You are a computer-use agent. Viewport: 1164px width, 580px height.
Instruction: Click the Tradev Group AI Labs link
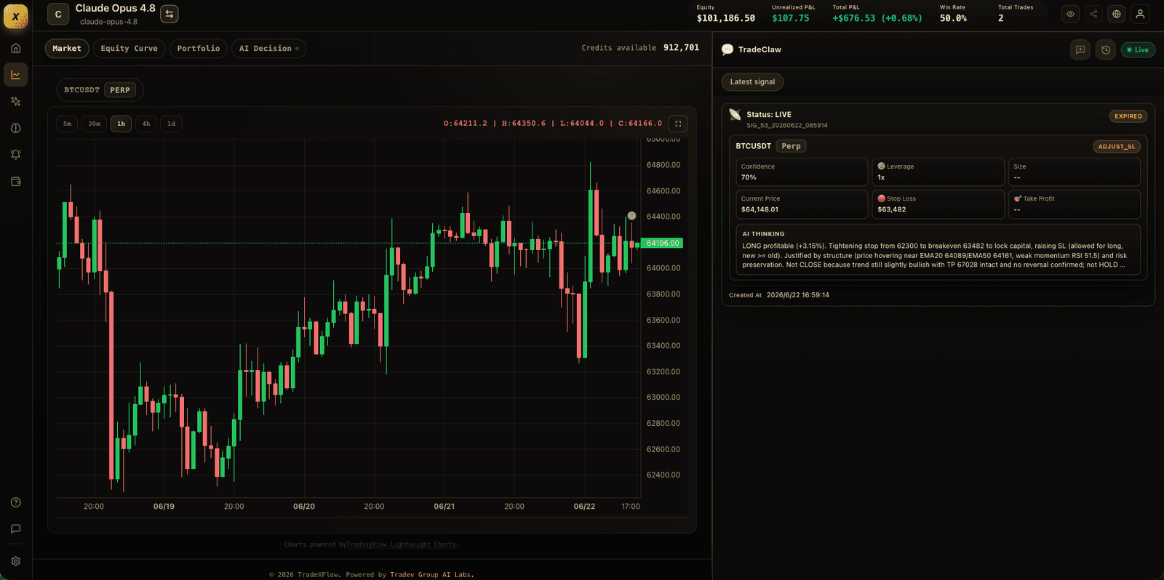431,575
